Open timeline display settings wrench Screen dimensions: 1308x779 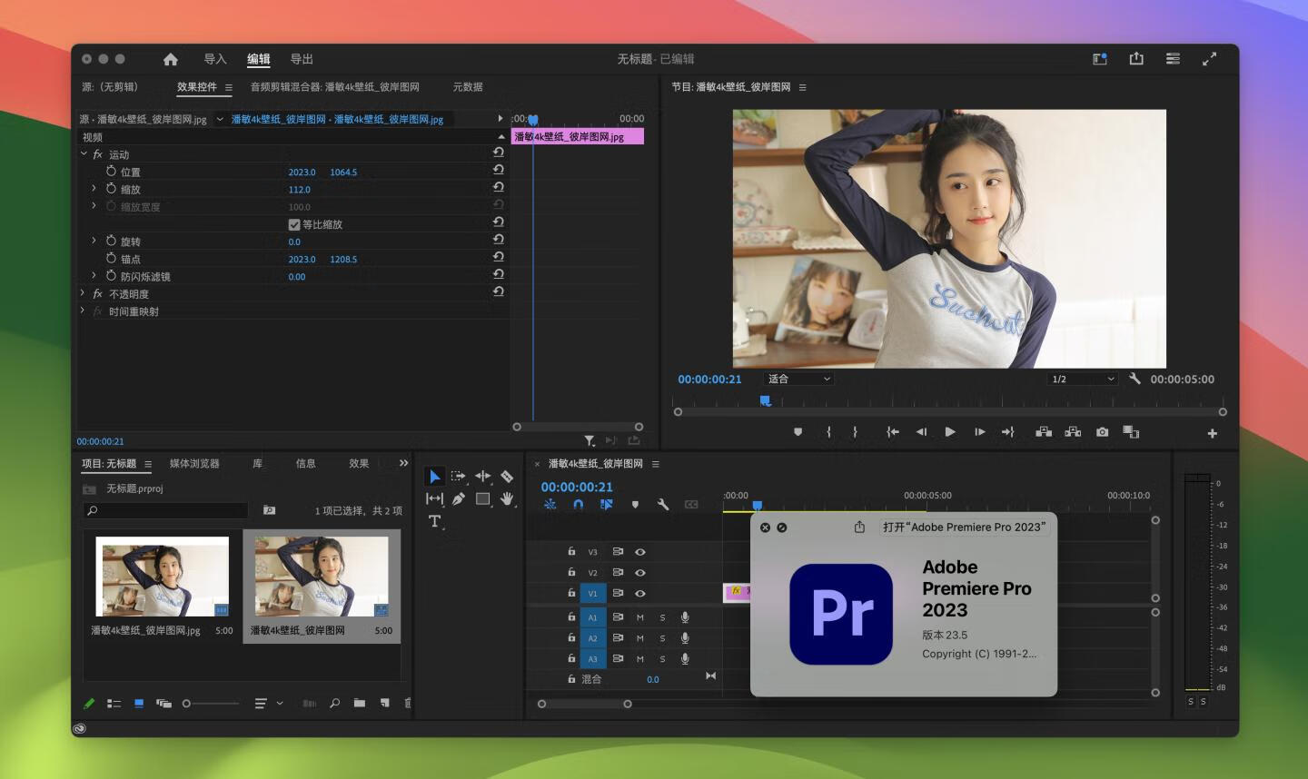(x=663, y=504)
